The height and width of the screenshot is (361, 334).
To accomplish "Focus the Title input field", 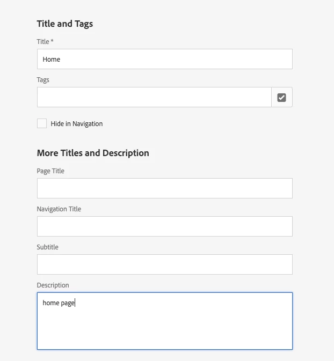I will tap(164, 59).
